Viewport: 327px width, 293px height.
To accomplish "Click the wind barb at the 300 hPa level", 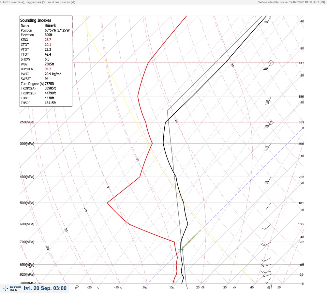I will (268, 147).
